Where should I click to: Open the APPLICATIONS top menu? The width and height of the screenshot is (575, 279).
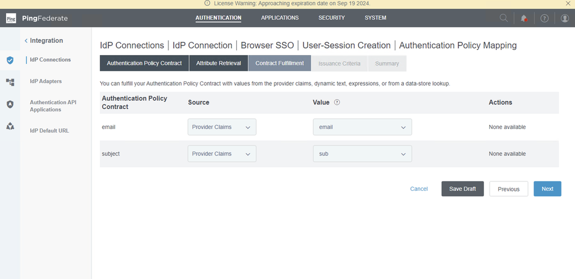coord(280,17)
